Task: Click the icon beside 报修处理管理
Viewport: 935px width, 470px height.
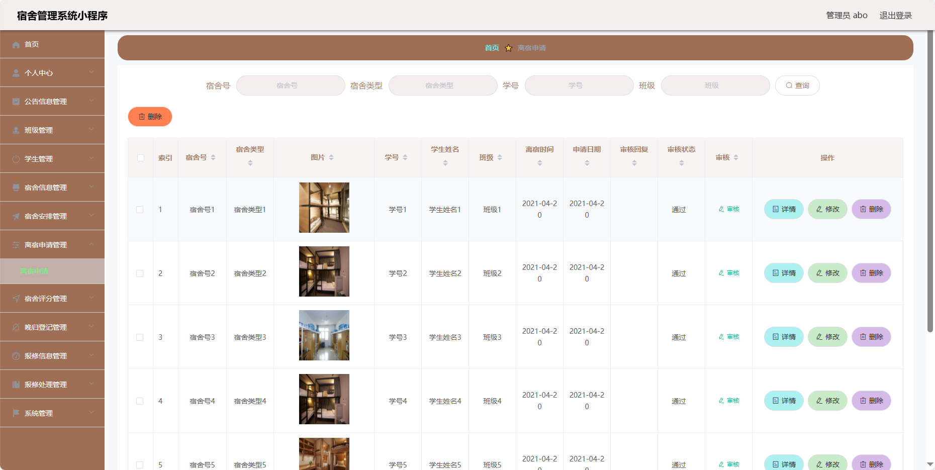Action: point(16,385)
